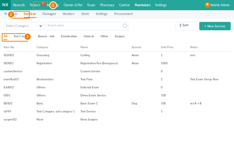
Task: Open the NxVet Admin avatar icon
Action: 207,5
